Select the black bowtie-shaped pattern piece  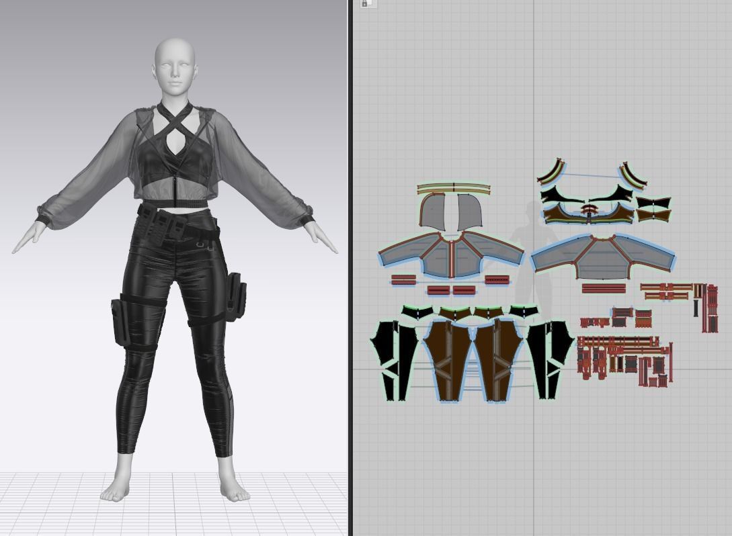point(653,202)
